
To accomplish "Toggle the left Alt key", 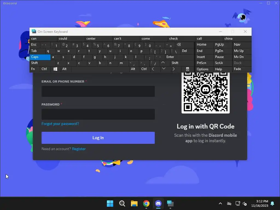I will pyautogui.click(x=66, y=69).
